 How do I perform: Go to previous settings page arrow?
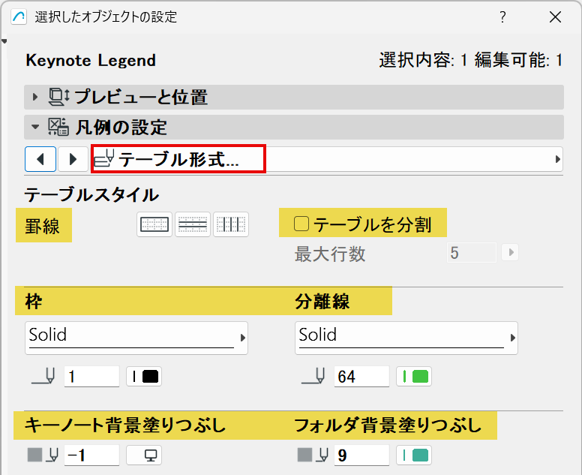(40, 159)
